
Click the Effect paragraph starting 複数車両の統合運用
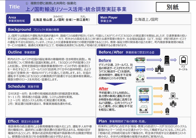pos(50,131)
